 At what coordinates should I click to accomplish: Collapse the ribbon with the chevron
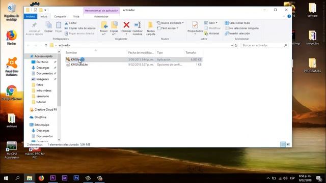point(284,16)
